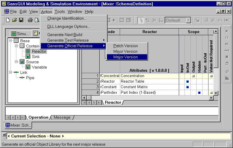Select Generate Next Build menu entry
Viewport: 233px width, 148px height.
65,35
